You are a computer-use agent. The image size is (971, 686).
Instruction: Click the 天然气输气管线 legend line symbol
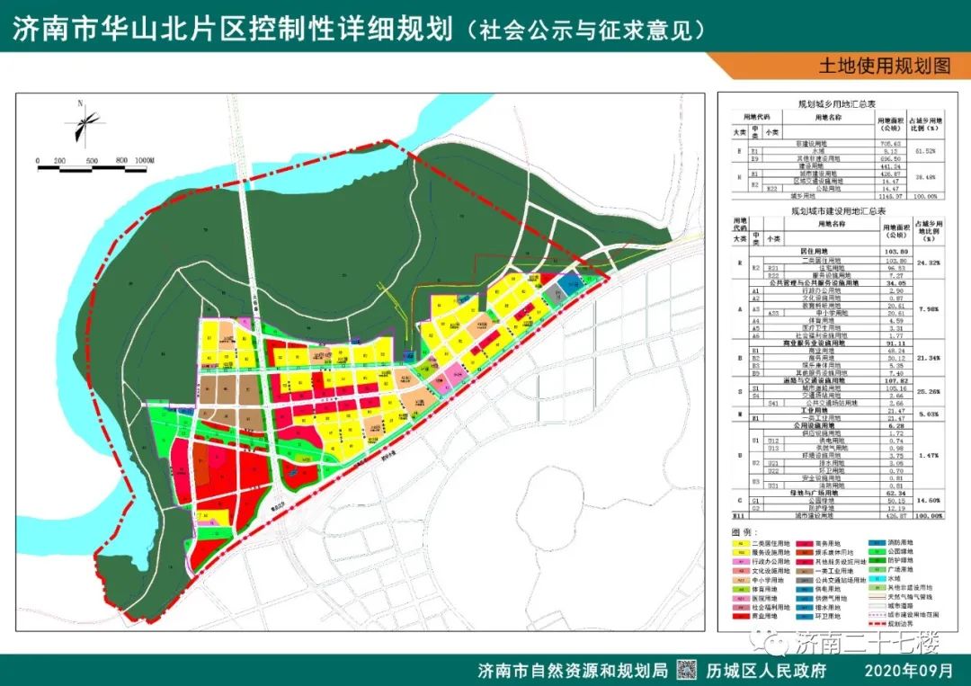pyautogui.click(x=878, y=596)
